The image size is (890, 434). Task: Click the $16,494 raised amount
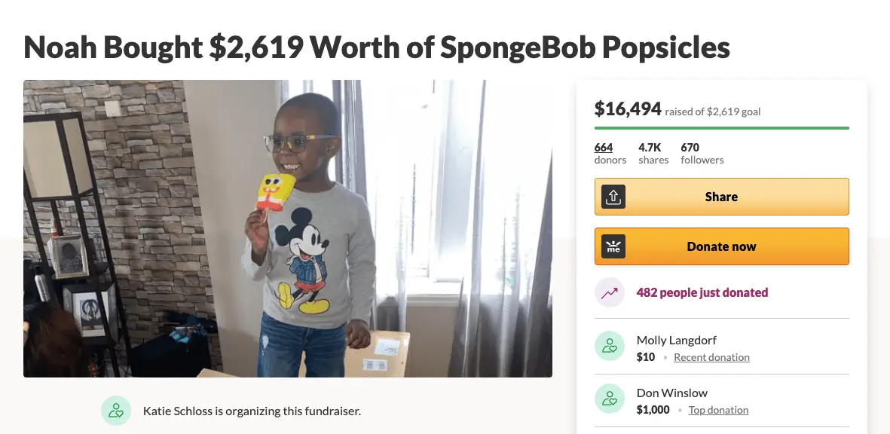tap(628, 109)
